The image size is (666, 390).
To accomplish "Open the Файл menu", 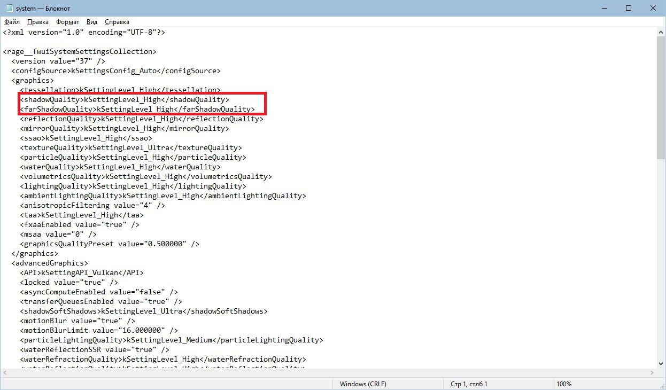I will (x=12, y=22).
